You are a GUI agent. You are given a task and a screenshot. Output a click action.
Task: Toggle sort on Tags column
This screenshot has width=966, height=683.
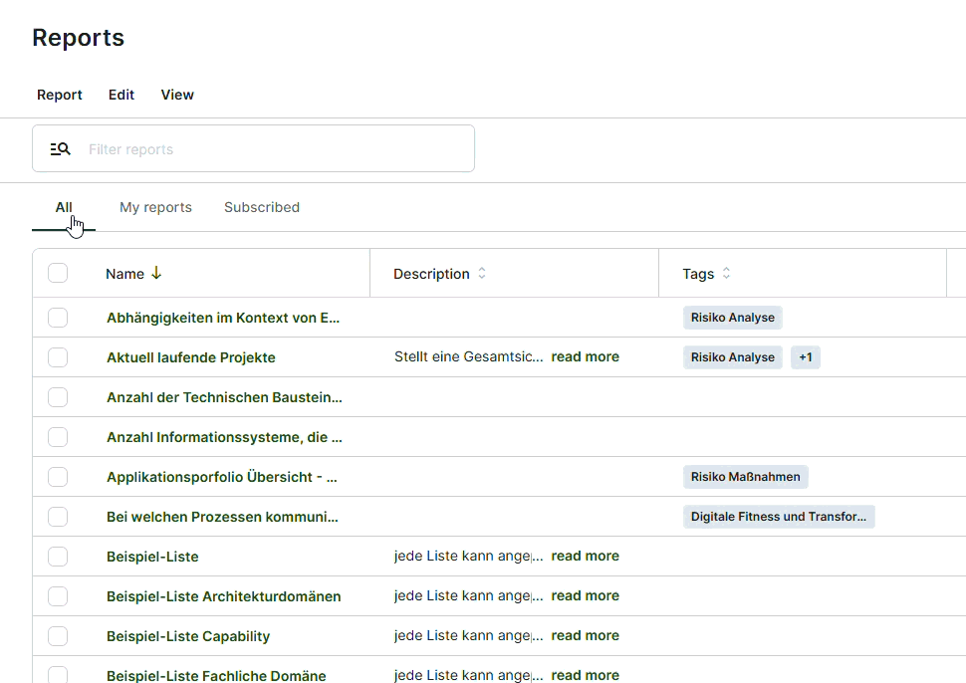(726, 274)
